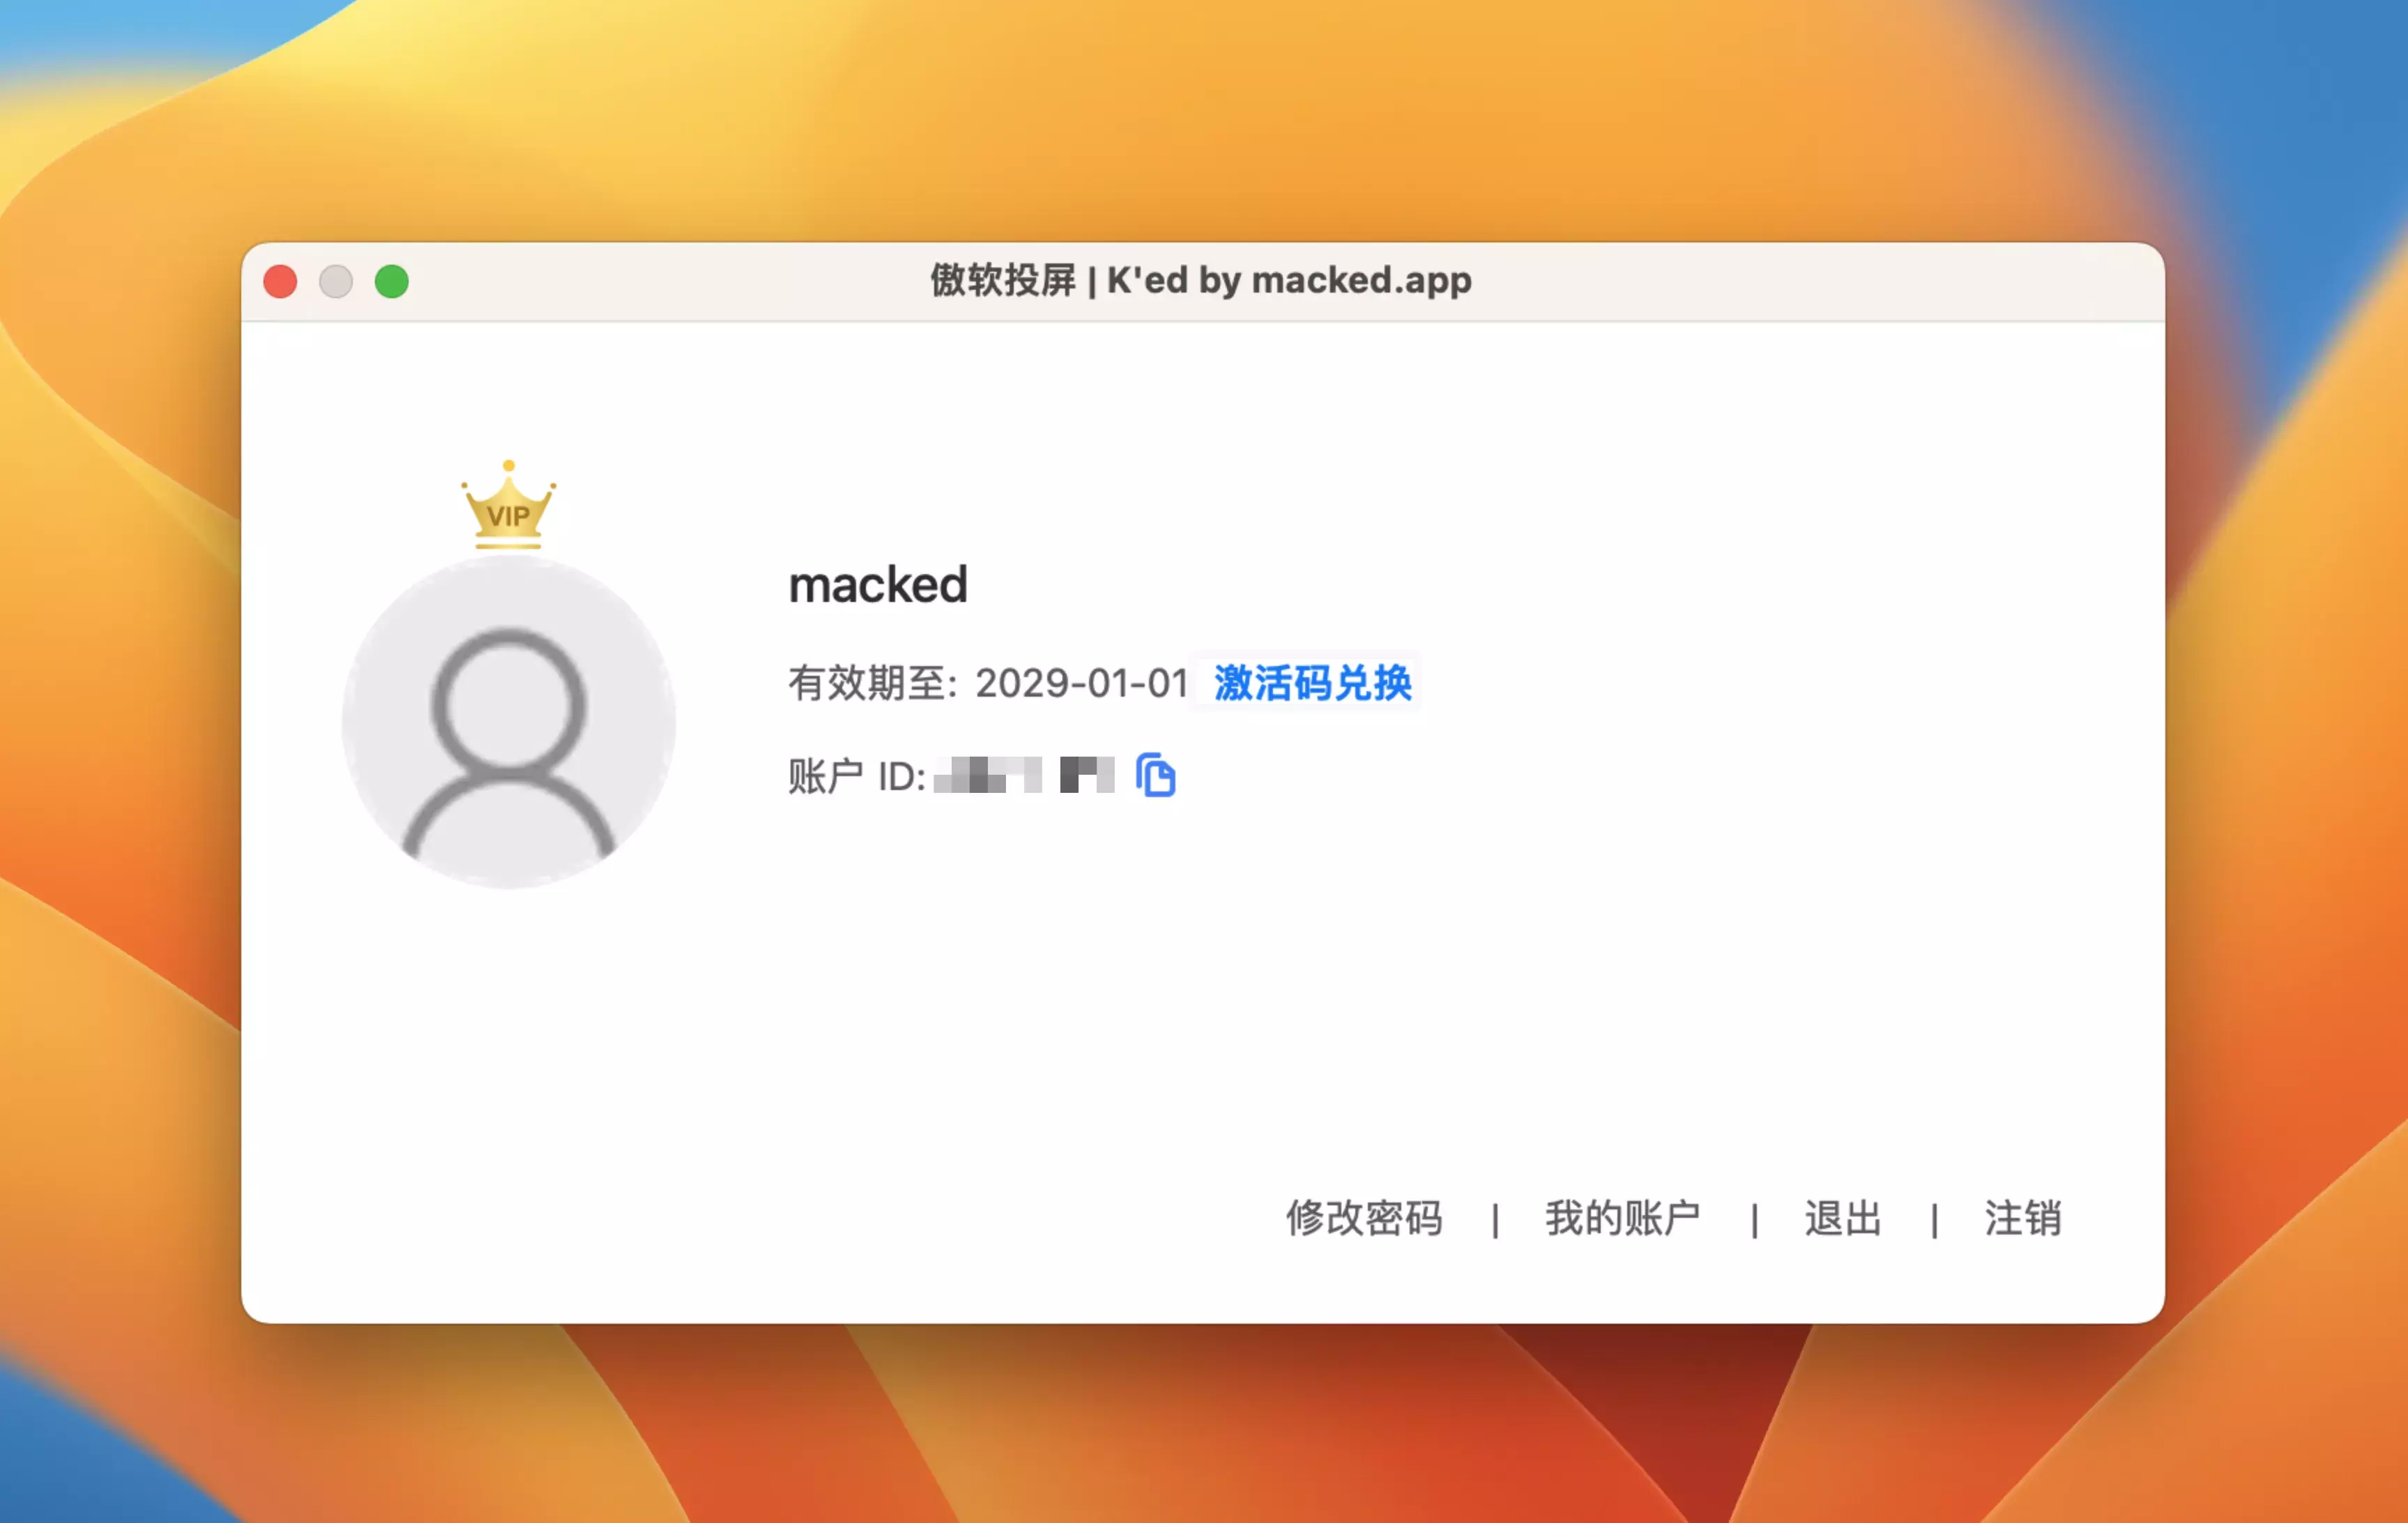The height and width of the screenshot is (1523, 2408).
Task: Click the second blurred account ID segment
Action: [1087, 775]
